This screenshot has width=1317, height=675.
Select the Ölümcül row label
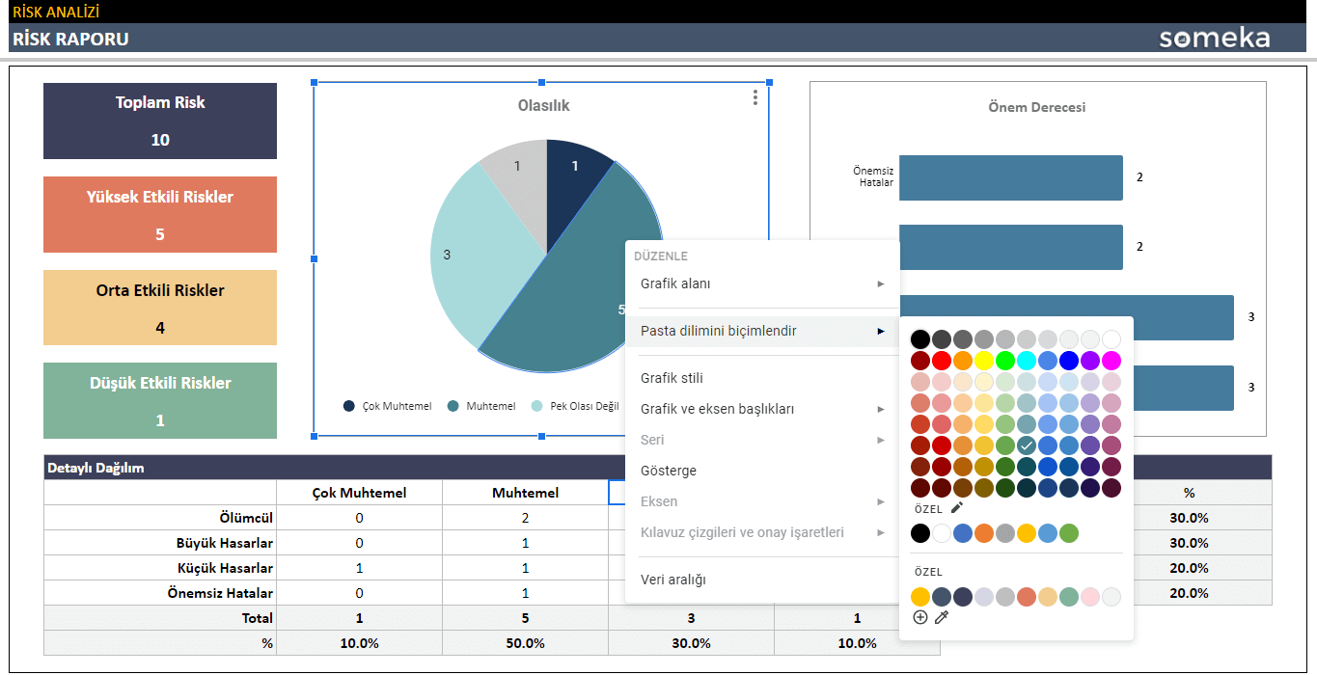(246, 518)
